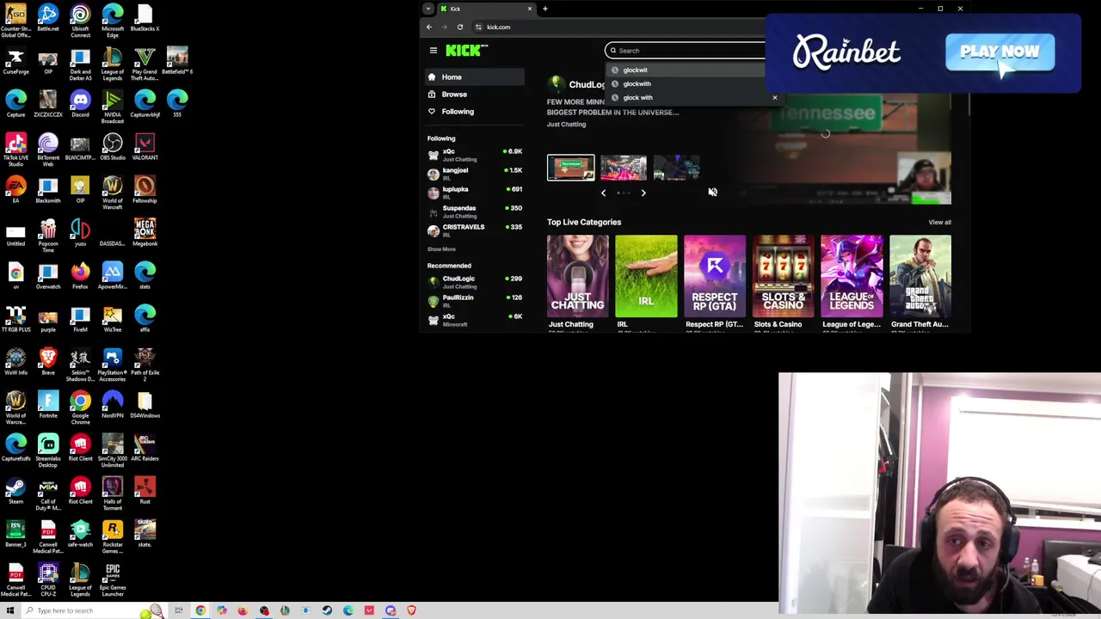Open CurseForge desktop icon
This screenshot has height=619, width=1101.
[15, 62]
